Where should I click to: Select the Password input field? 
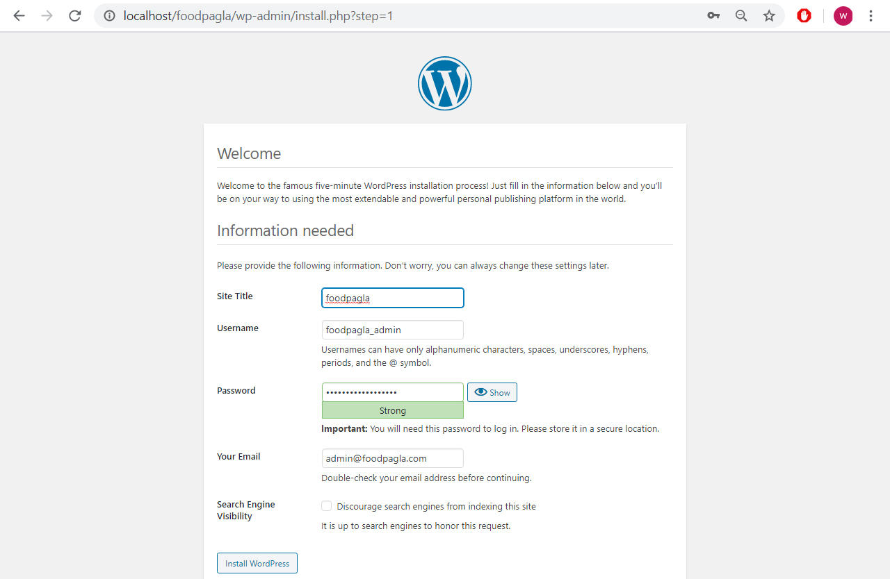coord(392,392)
